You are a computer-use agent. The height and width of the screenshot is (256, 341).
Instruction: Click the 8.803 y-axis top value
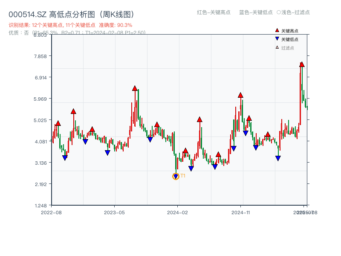pyautogui.click(x=40, y=35)
